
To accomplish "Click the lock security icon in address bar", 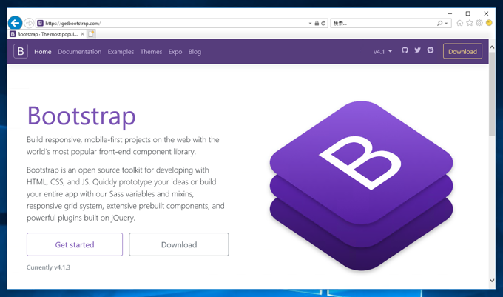I will [x=317, y=23].
